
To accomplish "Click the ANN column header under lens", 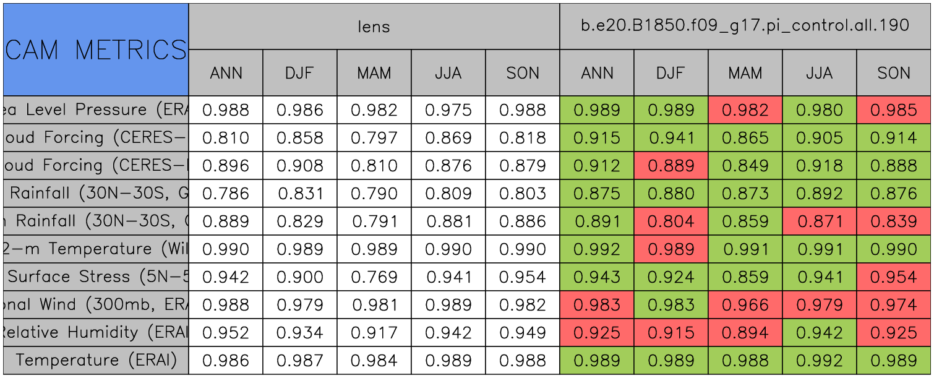I will pyautogui.click(x=226, y=73).
